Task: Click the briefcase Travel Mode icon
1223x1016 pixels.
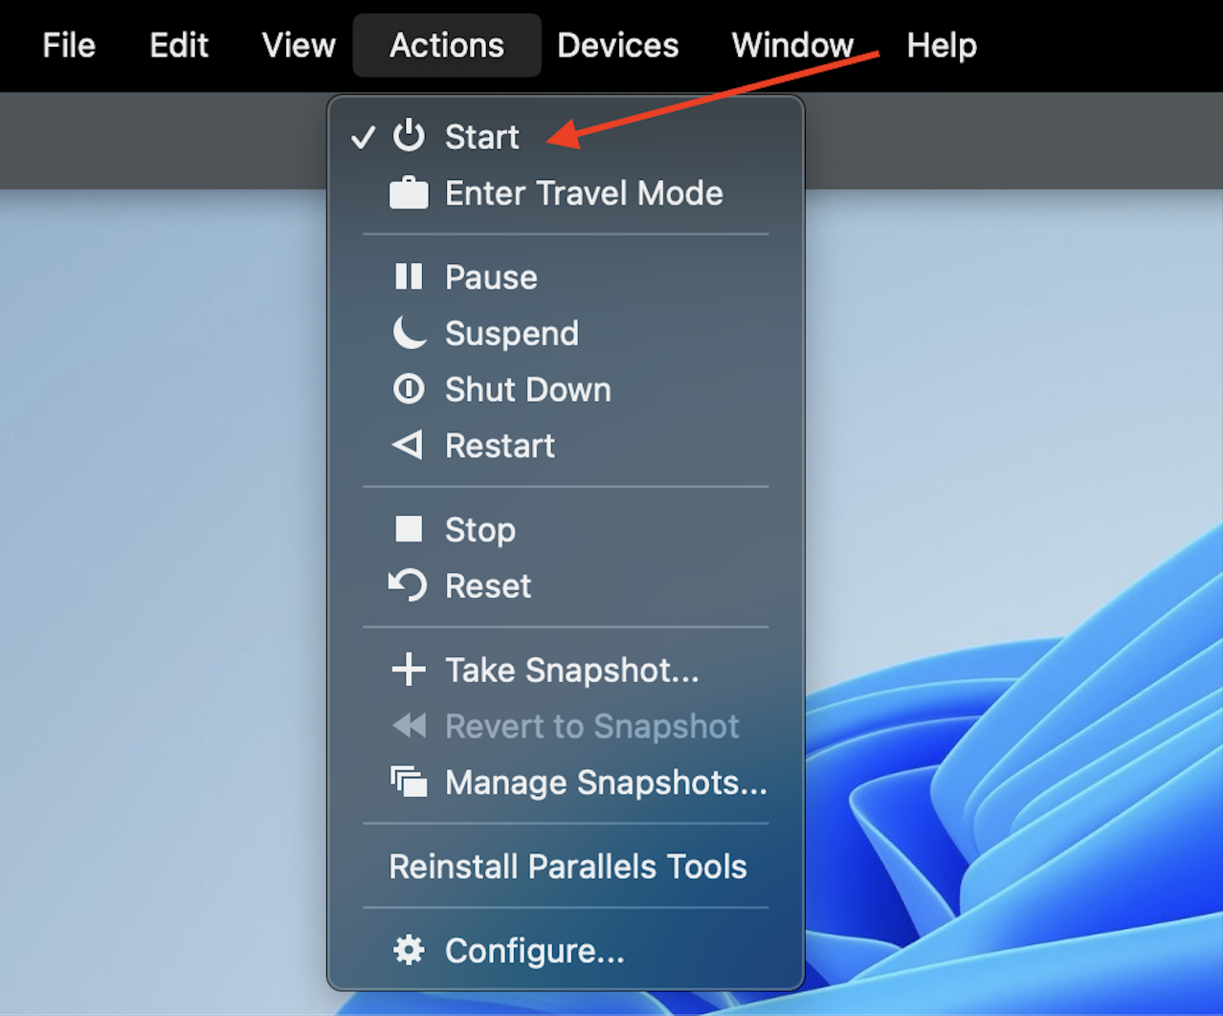Action: (409, 193)
